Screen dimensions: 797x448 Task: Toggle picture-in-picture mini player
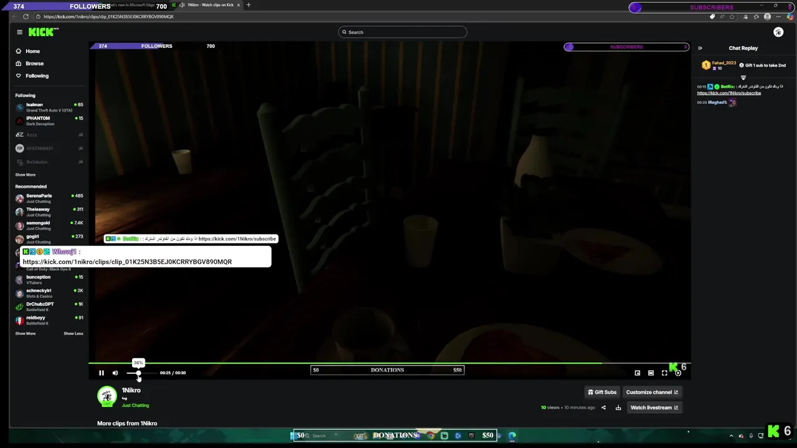point(637,373)
